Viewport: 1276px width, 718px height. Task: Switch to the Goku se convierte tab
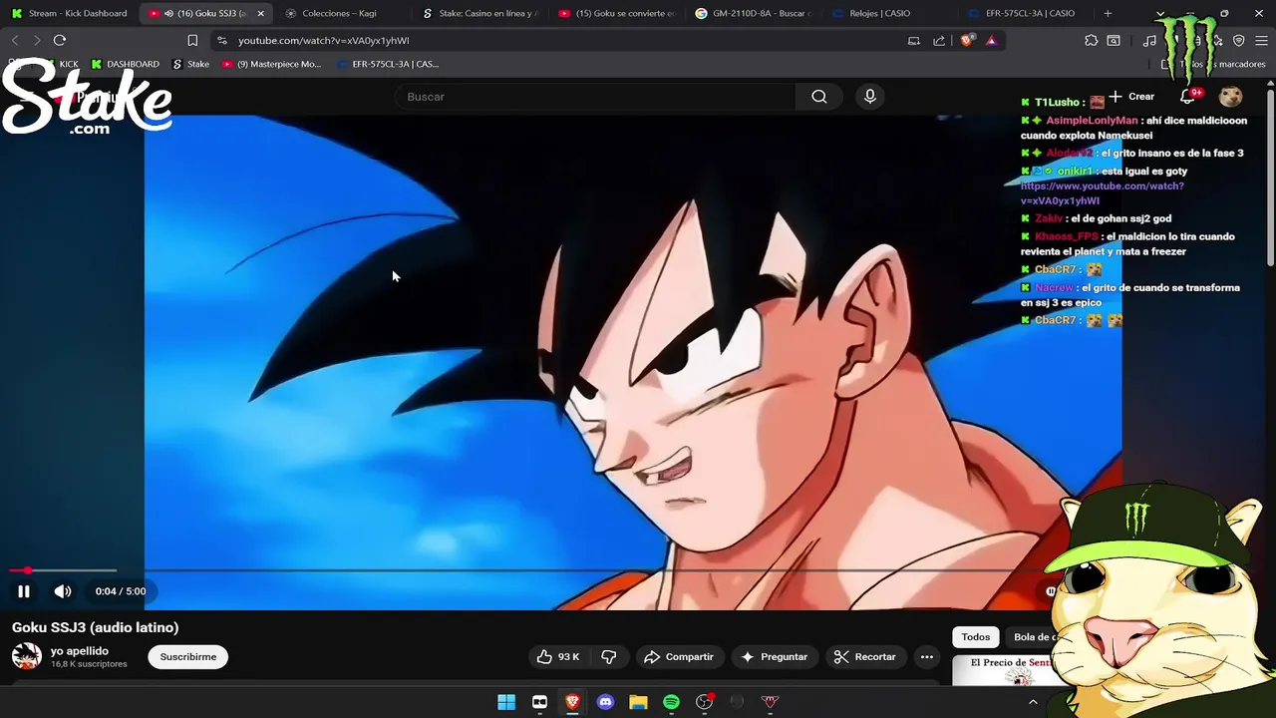click(x=616, y=13)
